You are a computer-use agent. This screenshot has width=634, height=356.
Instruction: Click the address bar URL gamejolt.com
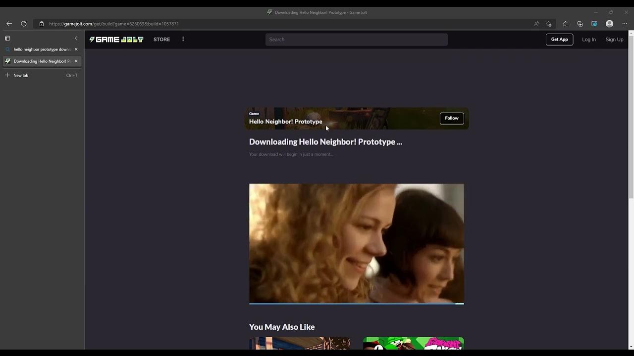tap(114, 24)
